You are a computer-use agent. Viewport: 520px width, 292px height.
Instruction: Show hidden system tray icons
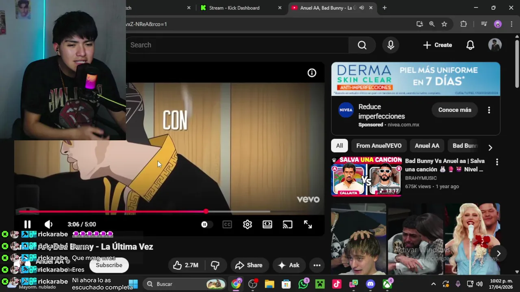(x=433, y=284)
